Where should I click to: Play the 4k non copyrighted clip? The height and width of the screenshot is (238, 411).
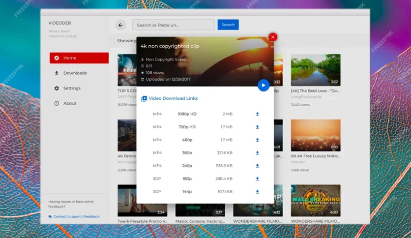pos(264,85)
